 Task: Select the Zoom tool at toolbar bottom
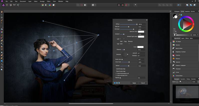click(x=2, y=70)
